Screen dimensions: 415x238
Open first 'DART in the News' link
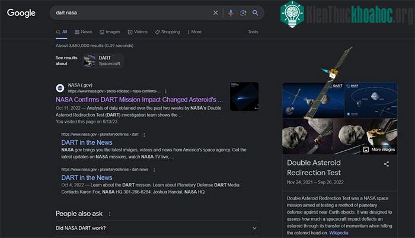(x=87, y=142)
